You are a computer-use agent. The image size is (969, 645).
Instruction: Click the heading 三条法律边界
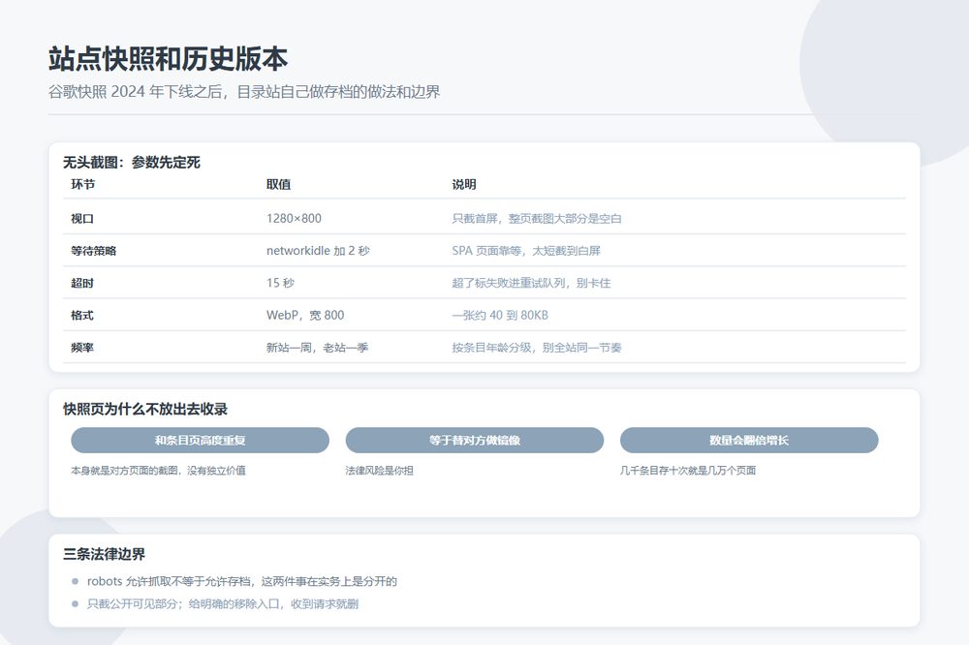pyautogui.click(x=104, y=554)
